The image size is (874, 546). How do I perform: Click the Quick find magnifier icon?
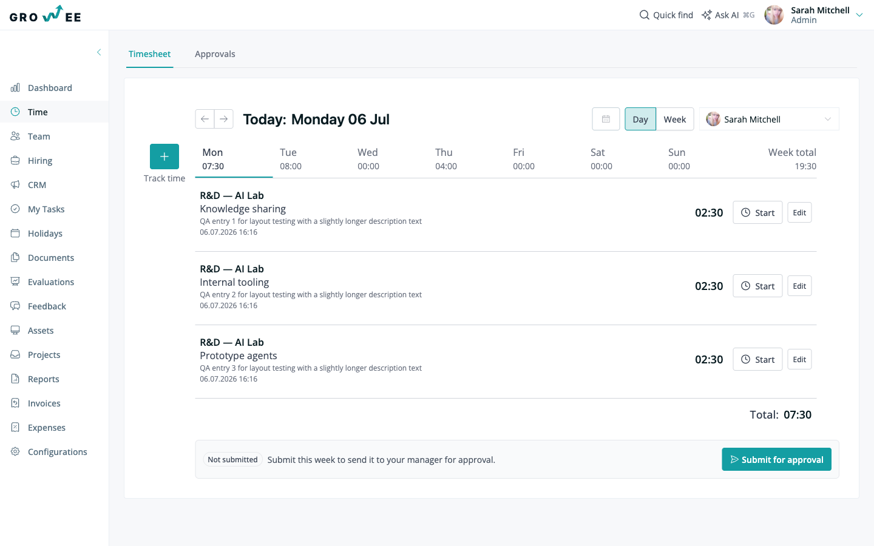(x=644, y=15)
